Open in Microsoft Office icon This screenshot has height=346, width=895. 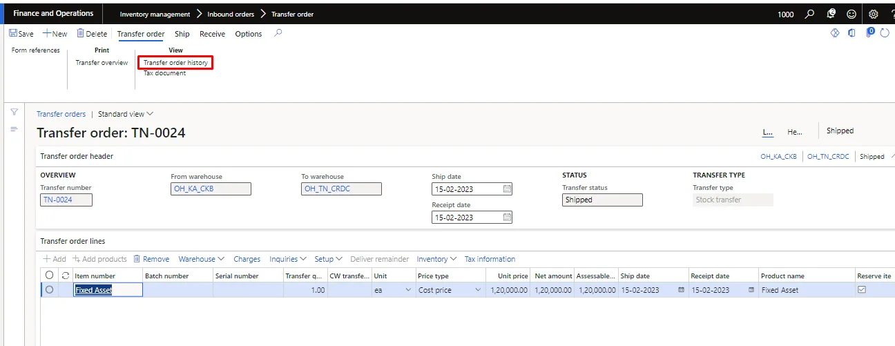click(852, 33)
